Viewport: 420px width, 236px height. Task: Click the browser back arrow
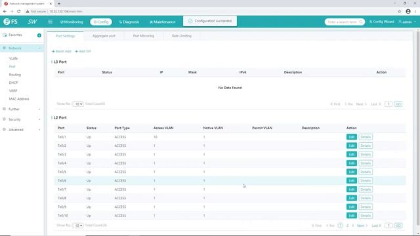point(5,12)
